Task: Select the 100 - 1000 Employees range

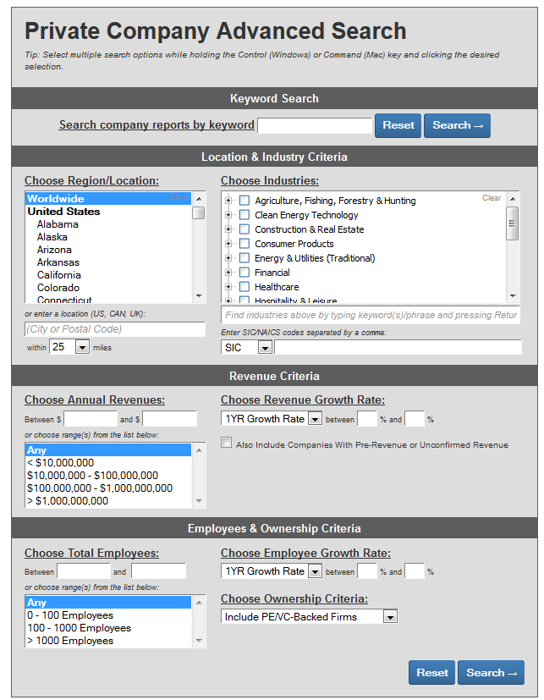Action: 79,628
